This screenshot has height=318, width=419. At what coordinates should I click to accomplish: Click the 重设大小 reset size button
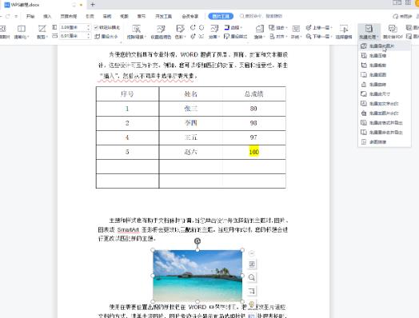pyautogui.click(x=106, y=36)
